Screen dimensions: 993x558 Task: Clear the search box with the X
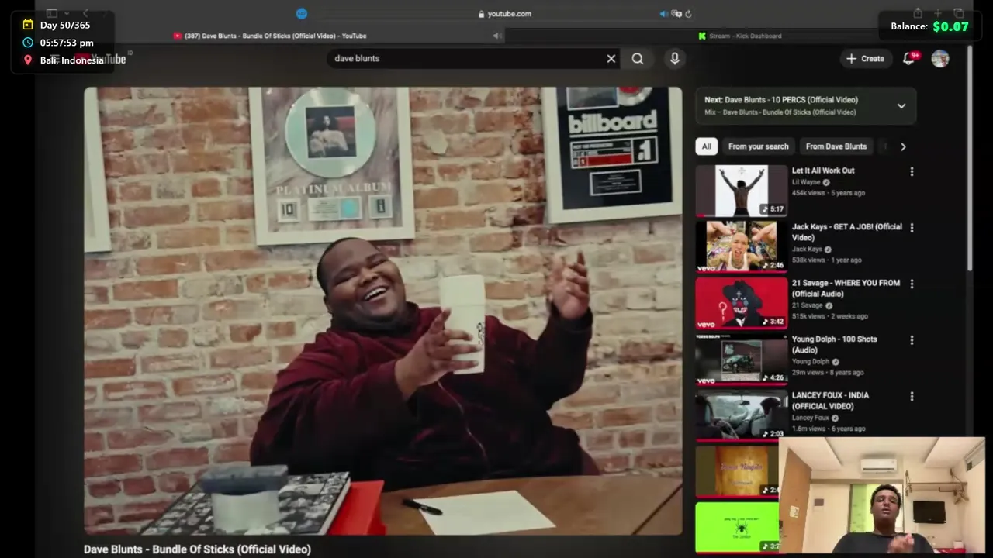click(x=611, y=58)
